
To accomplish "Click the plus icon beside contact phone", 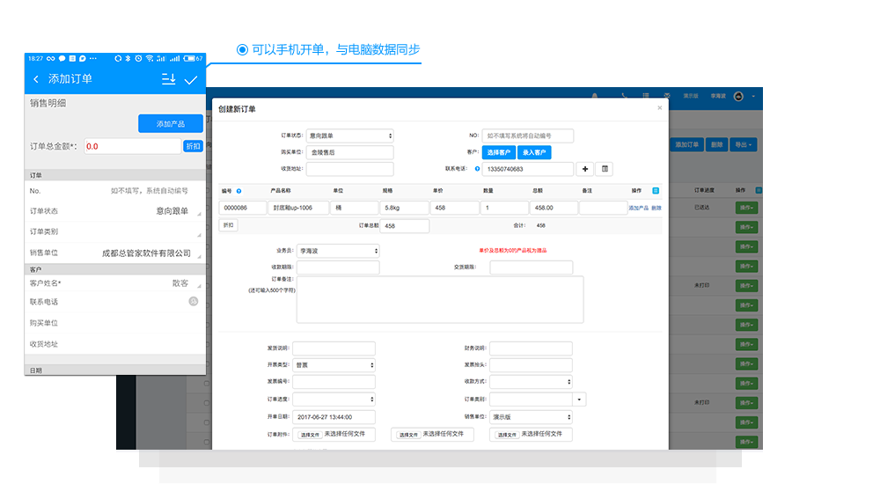I will click(x=587, y=169).
